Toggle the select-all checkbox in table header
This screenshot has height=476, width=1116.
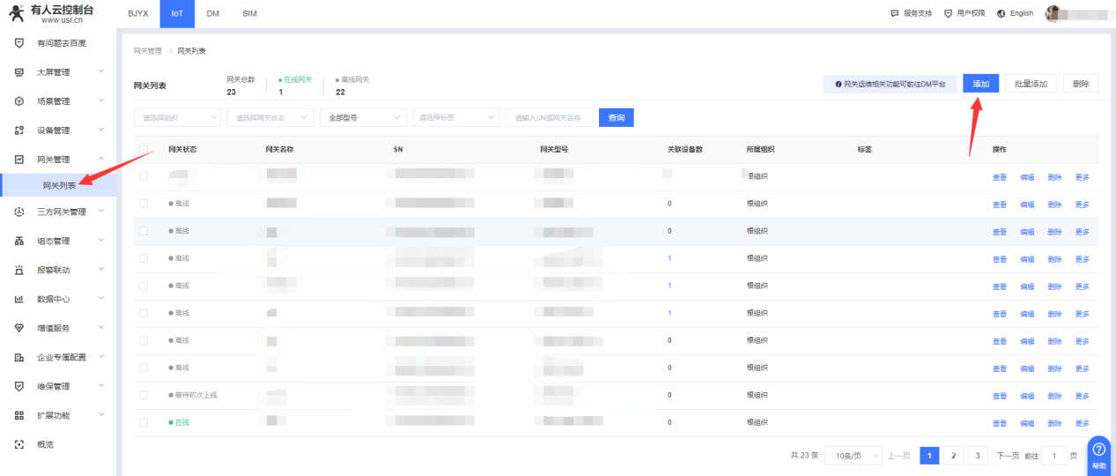pyautogui.click(x=144, y=149)
